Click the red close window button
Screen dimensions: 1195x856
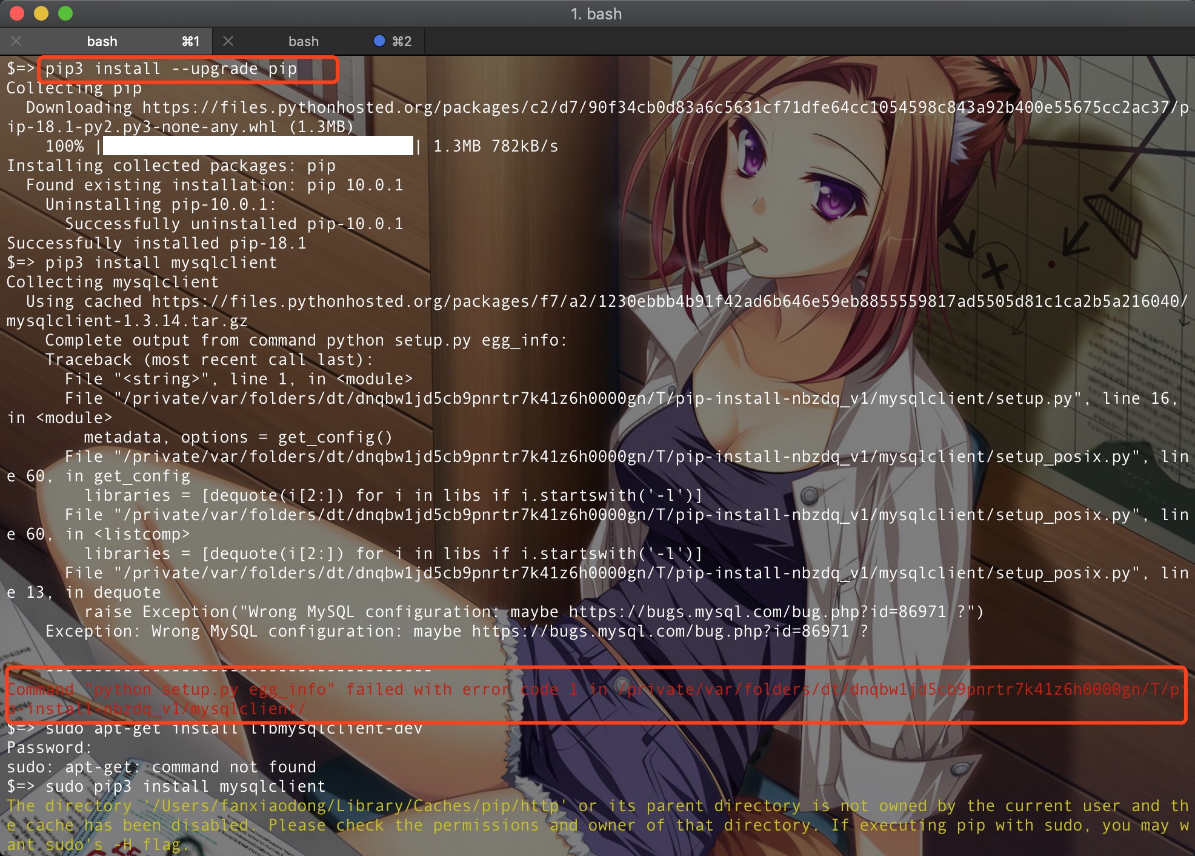pos(17,13)
